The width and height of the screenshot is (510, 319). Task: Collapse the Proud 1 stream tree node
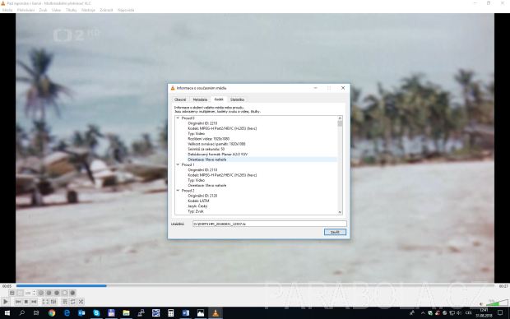178,164
